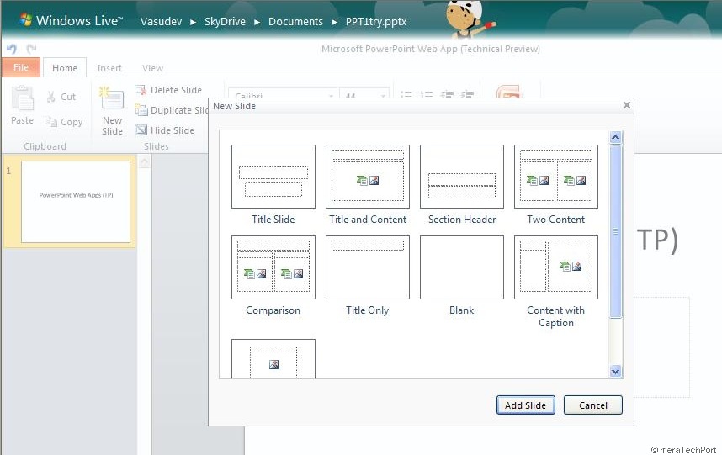Screen dimensions: 722x455
Task: Open the View tab
Action: click(x=152, y=68)
